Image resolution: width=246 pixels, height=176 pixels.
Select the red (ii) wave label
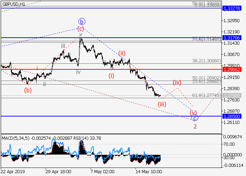(122, 53)
